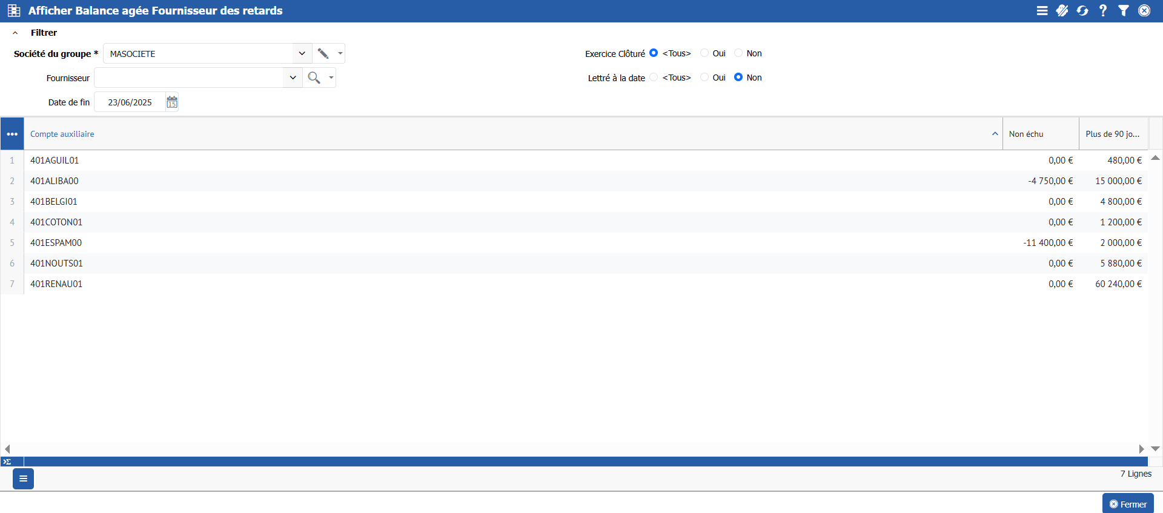Viewport: 1163px width, 513px height.
Task: Select Non for Exercice Clôturé
Action: pyautogui.click(x=738, y=53)
